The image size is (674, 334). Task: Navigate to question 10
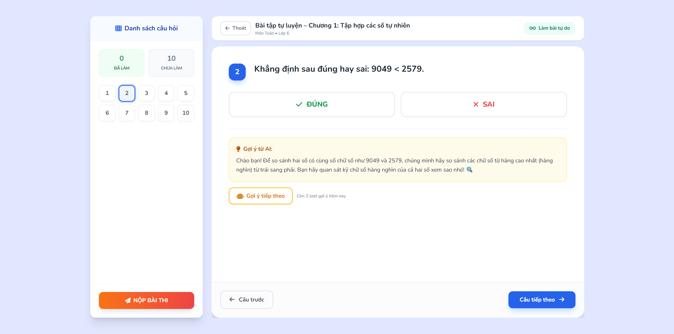pos(186,113)
